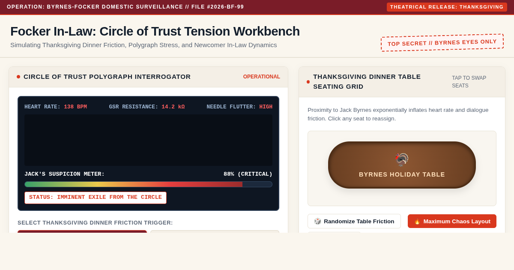Click the Heart Rate 138 BPM readout
This screenshot has height=270, width=514.
[x=56, y=107]
